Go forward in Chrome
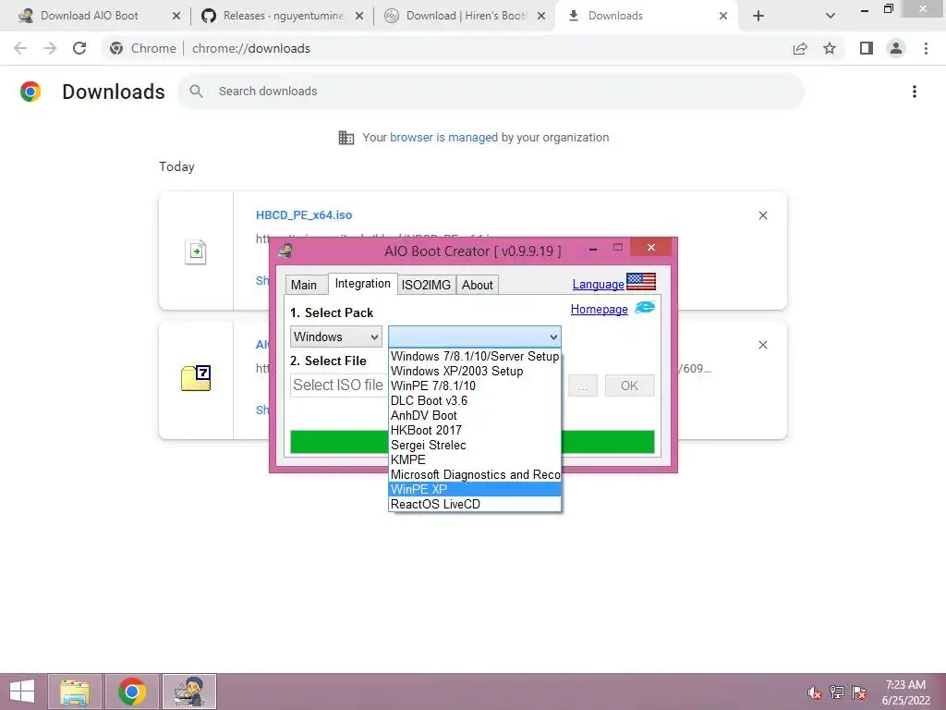 (x=50, y=48)
